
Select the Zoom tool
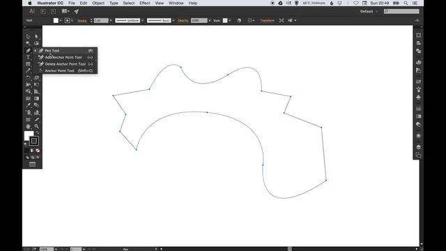pos(36,126)
